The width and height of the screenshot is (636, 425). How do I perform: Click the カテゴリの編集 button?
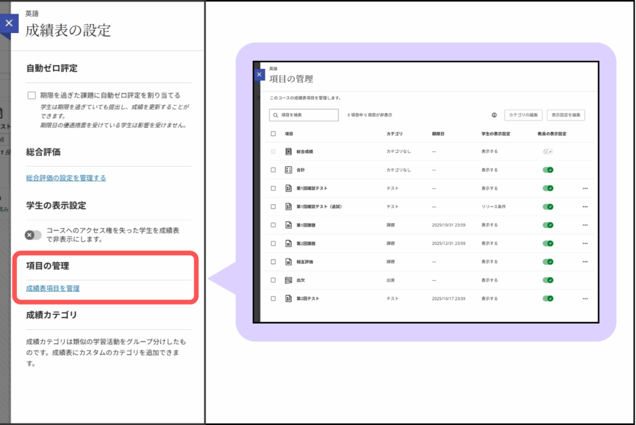(523, 115)
